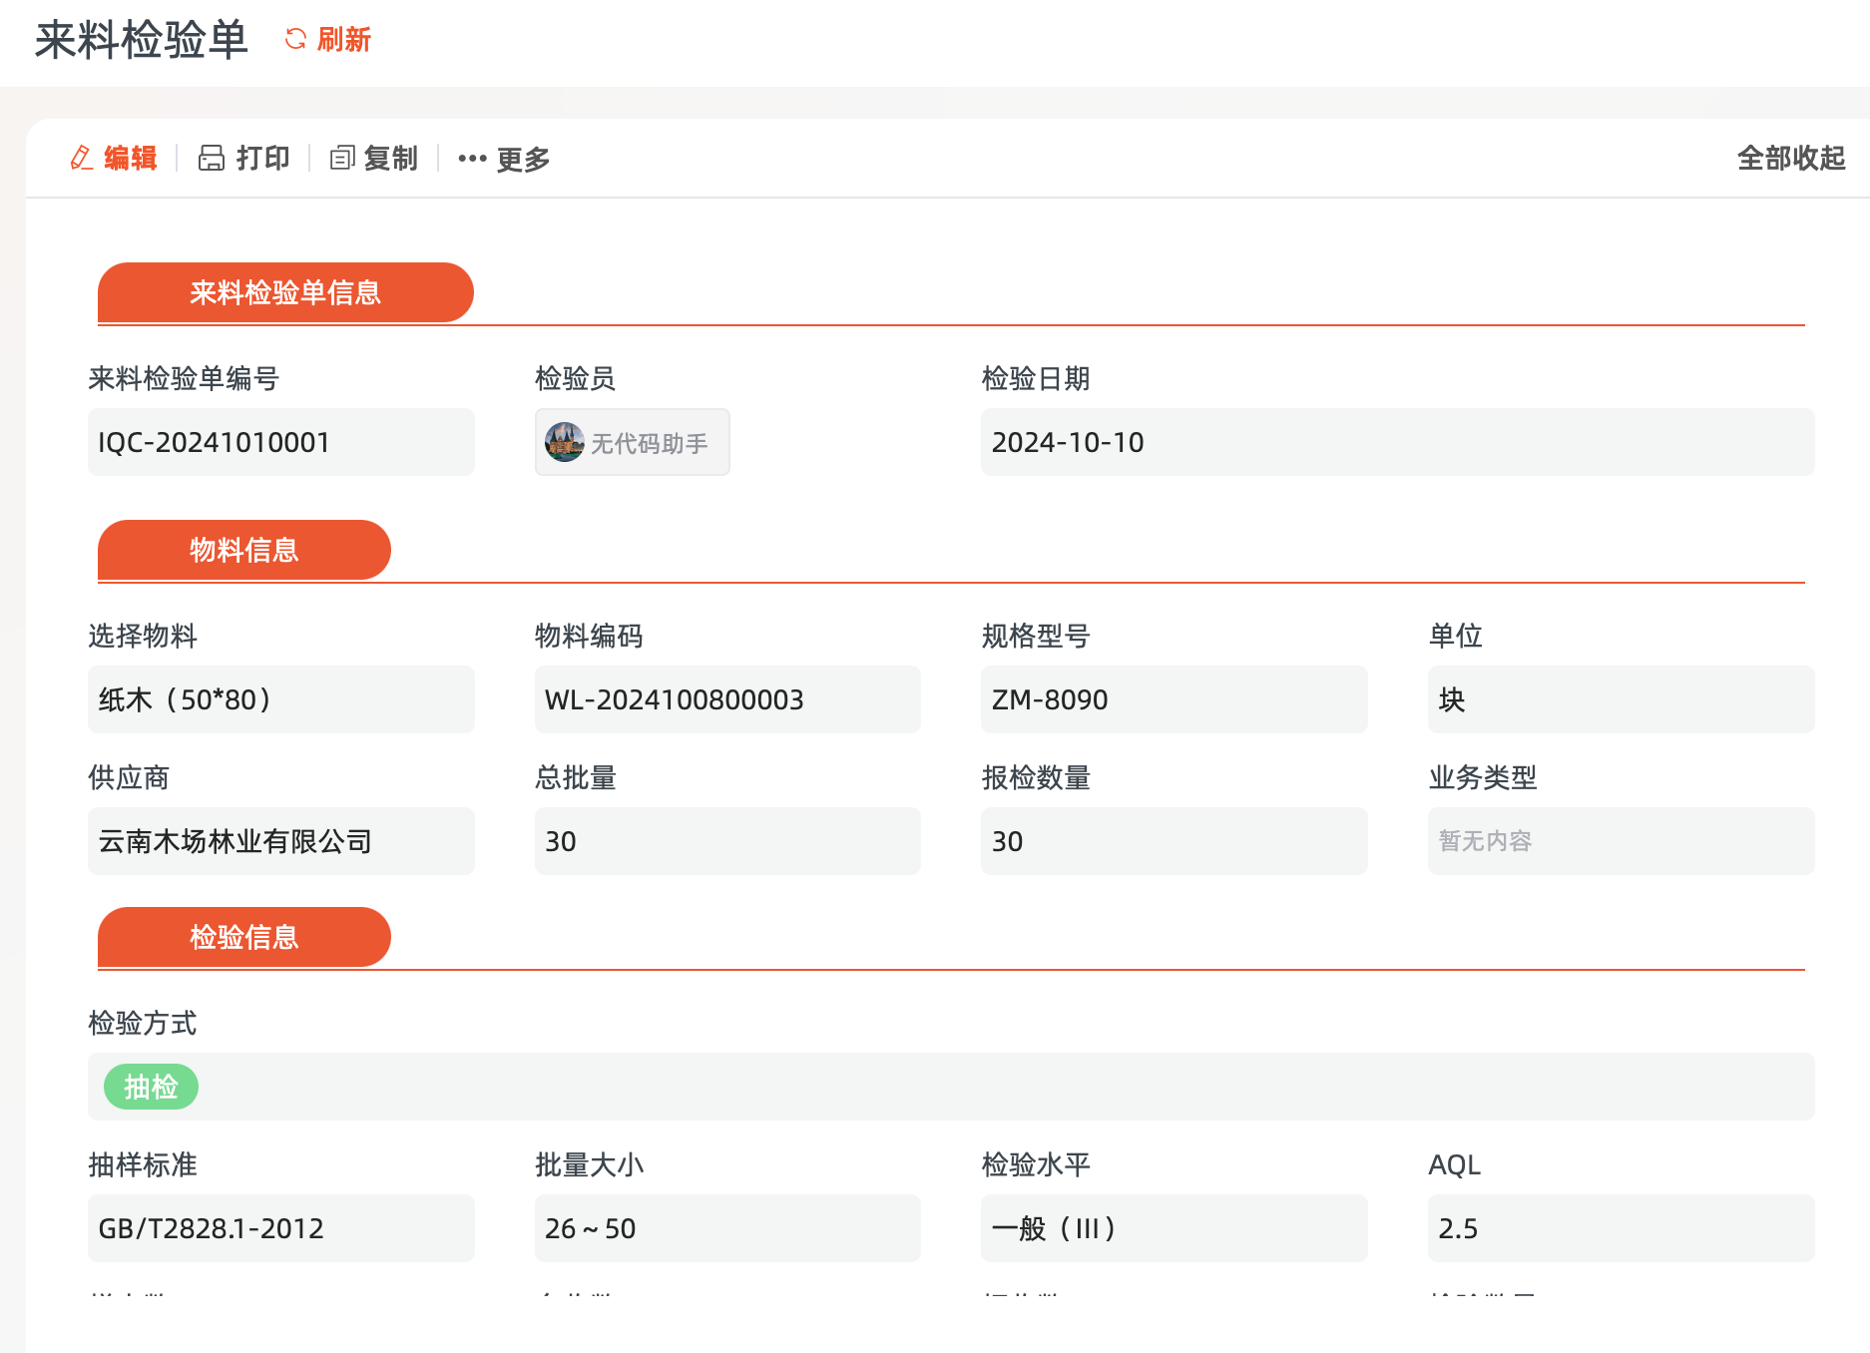
Task: Click the IQC-20241010001 number field
Action: tap(281, 442)
